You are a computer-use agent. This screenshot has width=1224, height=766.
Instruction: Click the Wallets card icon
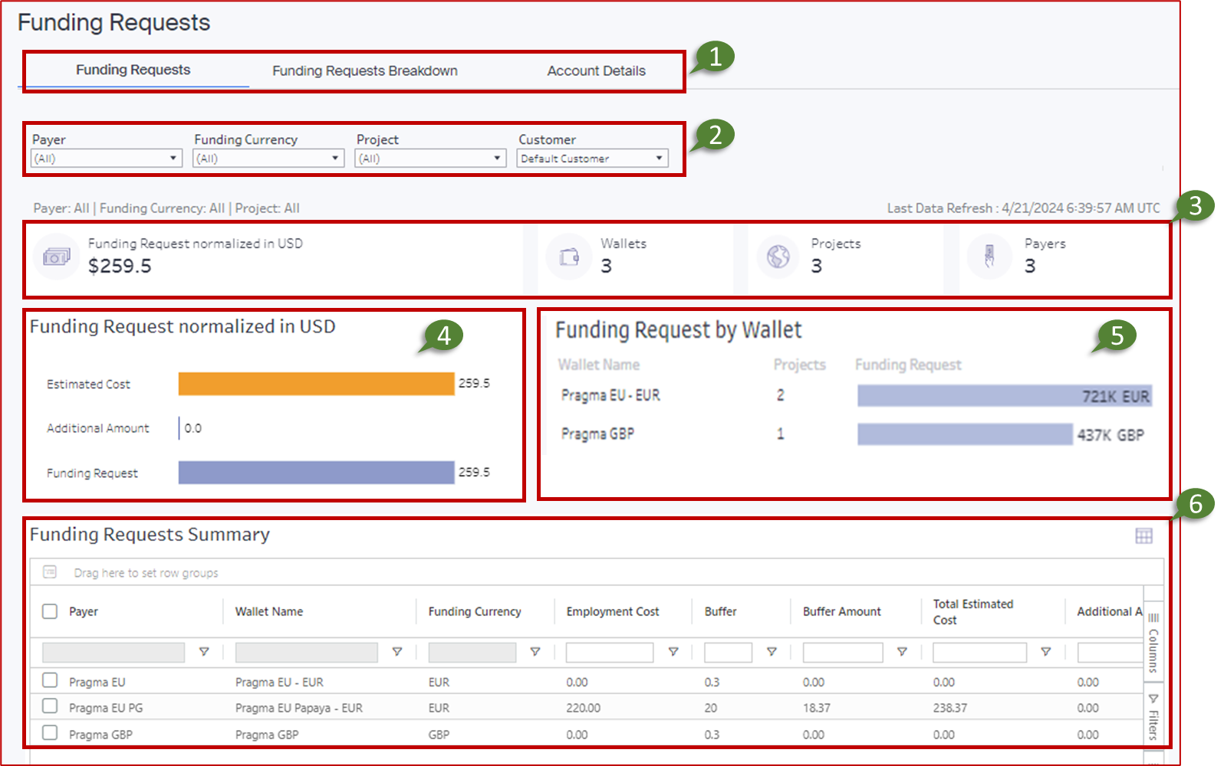(569, 257)
